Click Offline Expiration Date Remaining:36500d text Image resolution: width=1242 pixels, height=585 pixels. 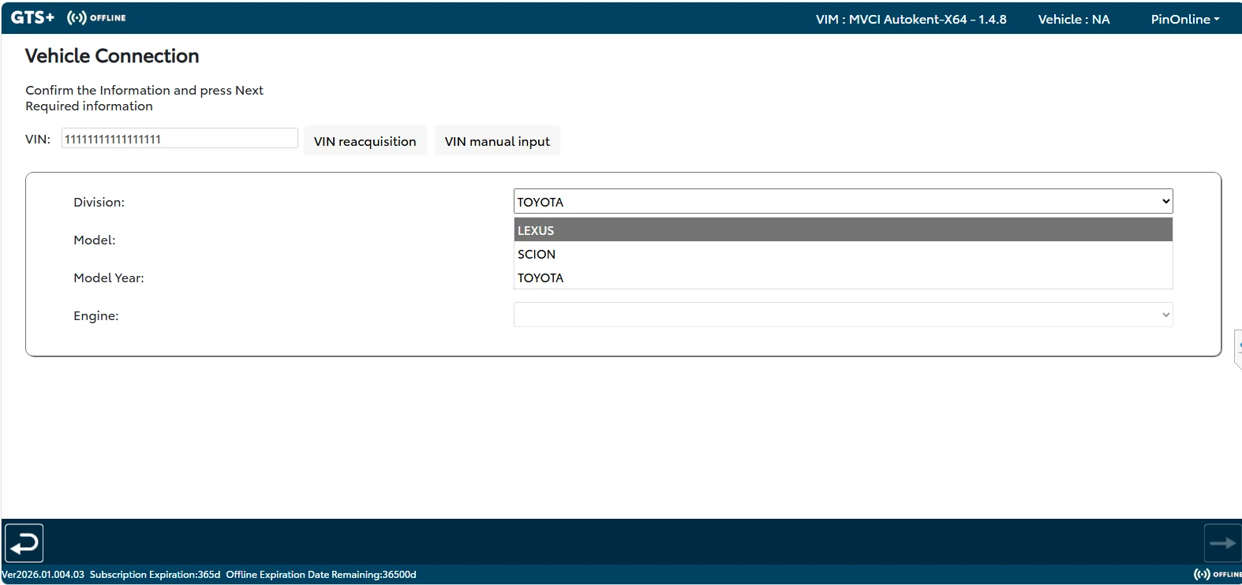click(321, 574)
